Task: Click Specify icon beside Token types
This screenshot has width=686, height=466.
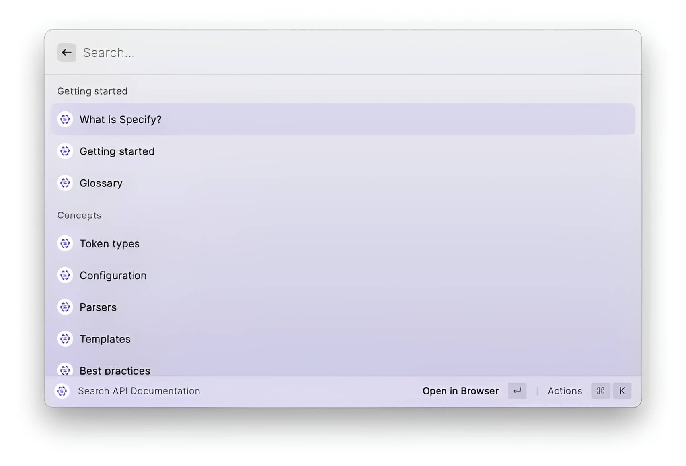Action: 65,243
